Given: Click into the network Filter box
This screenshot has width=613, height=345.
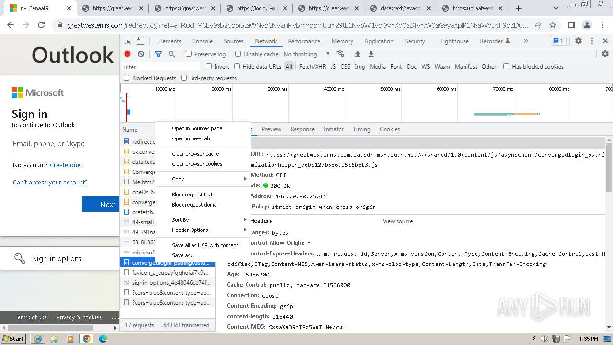Looking at the screenshot, I should (x=161, y=67).
